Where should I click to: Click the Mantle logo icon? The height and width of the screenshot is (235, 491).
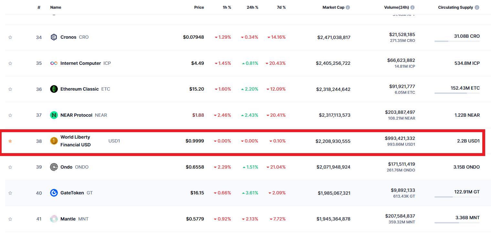54,219
